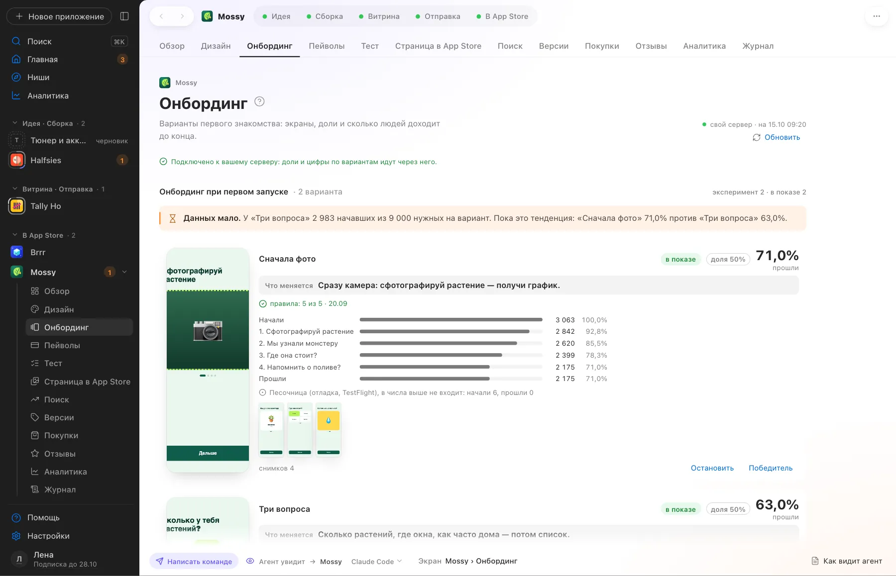
Task: Open the help question mark beside Онбординг title
Action: pyautogui.click(x=259, y=101)
